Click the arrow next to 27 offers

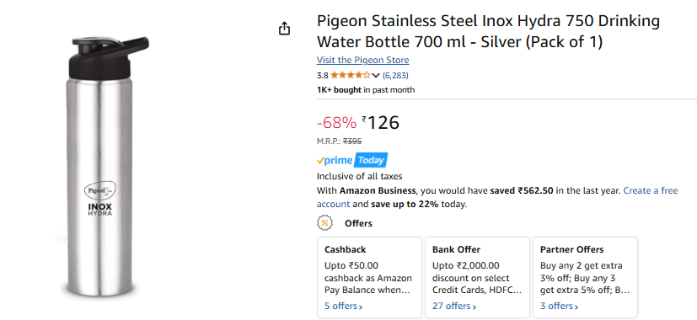click(x=474, y=307)
